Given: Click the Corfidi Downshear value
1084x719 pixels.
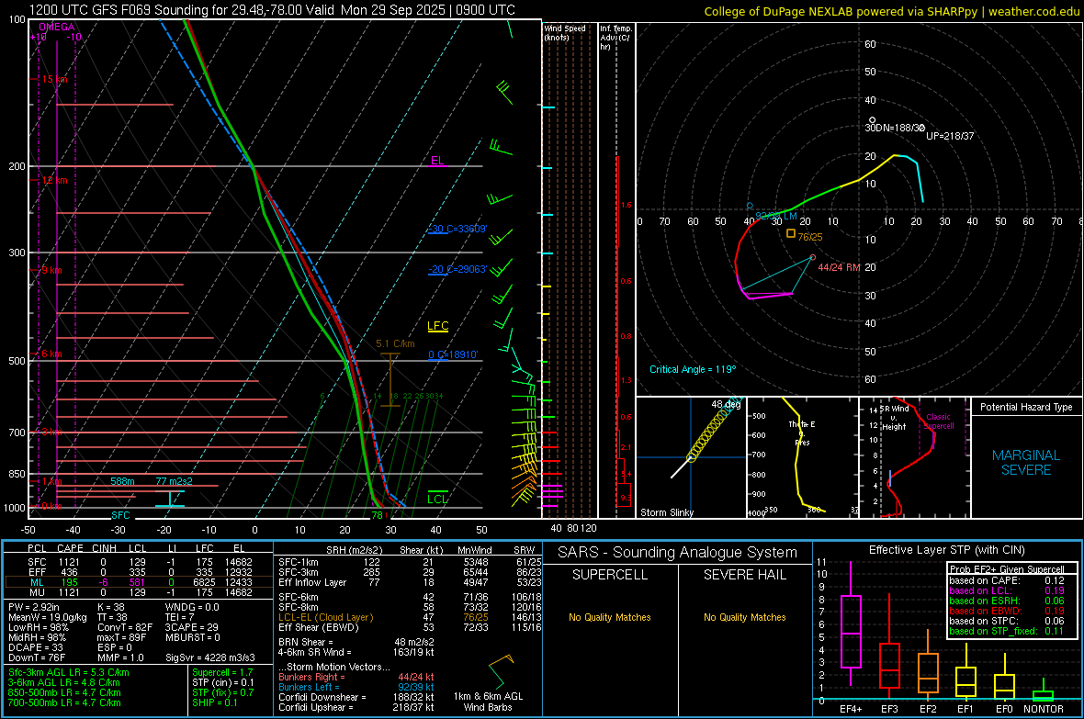Looking at the screenshot, I should coord(413,697).
